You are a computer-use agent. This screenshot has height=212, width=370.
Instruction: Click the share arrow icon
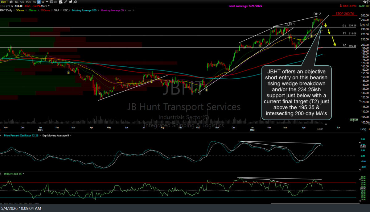coord(75,2)
